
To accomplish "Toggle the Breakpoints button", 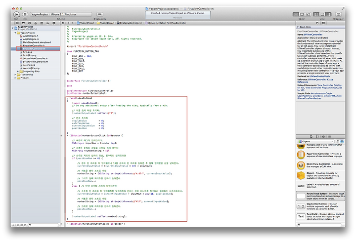I will pyautogui.click(x=100, y=14).
